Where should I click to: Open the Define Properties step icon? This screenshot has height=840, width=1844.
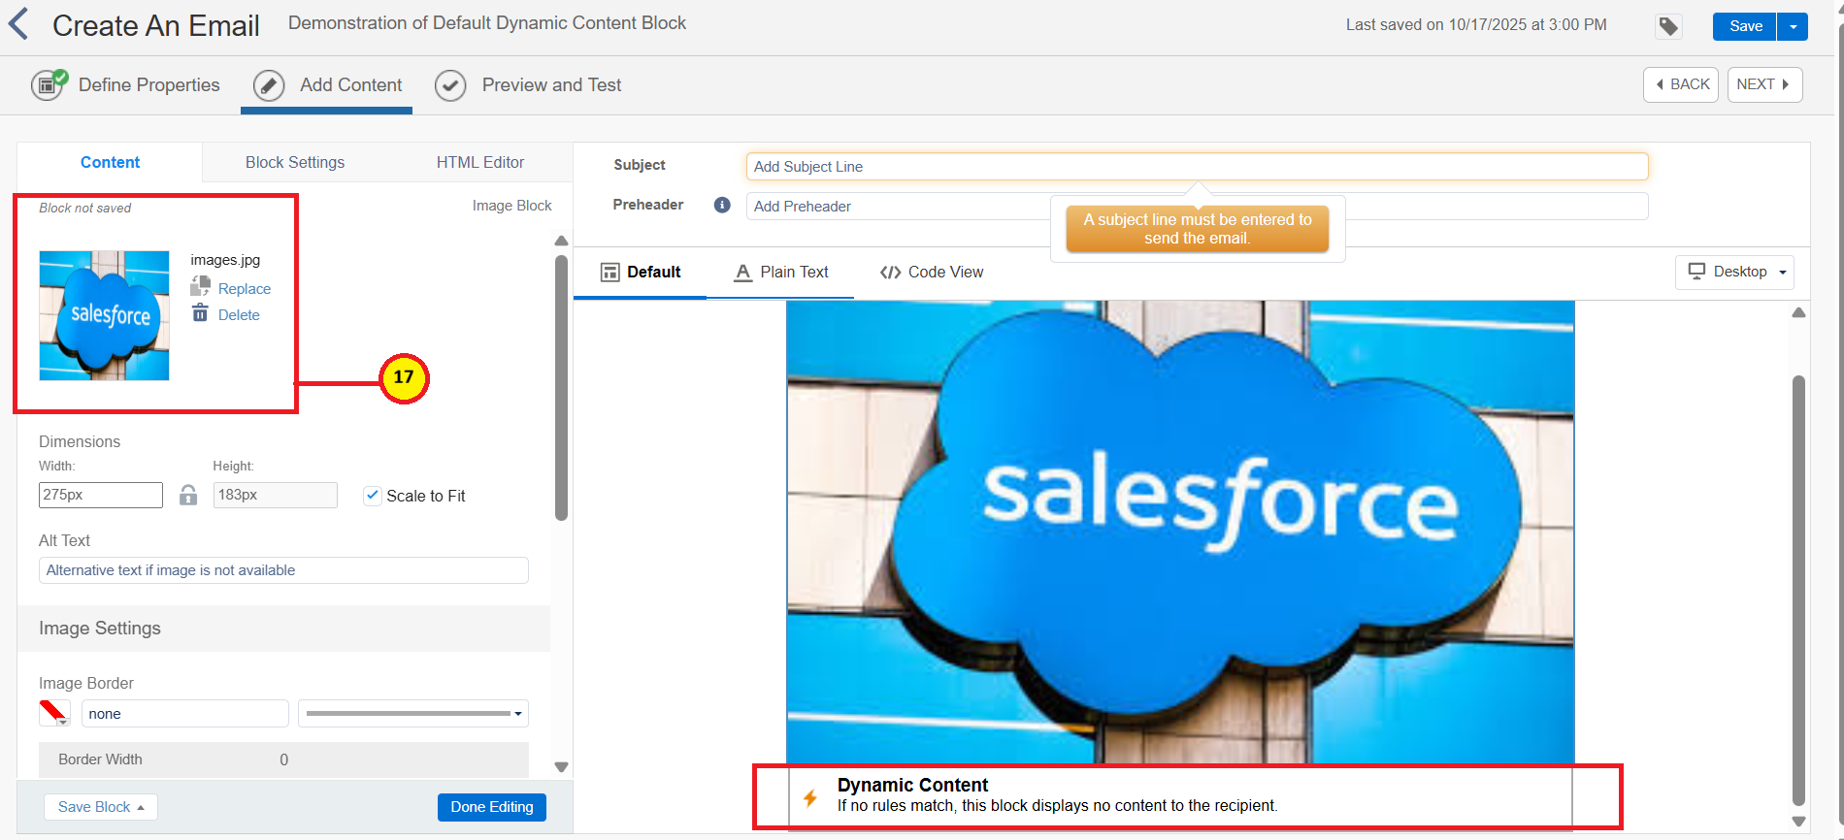48,85
